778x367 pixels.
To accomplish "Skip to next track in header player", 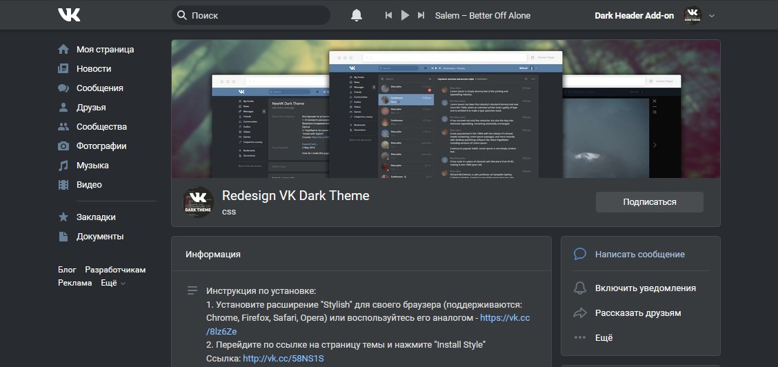I will 421,15.
